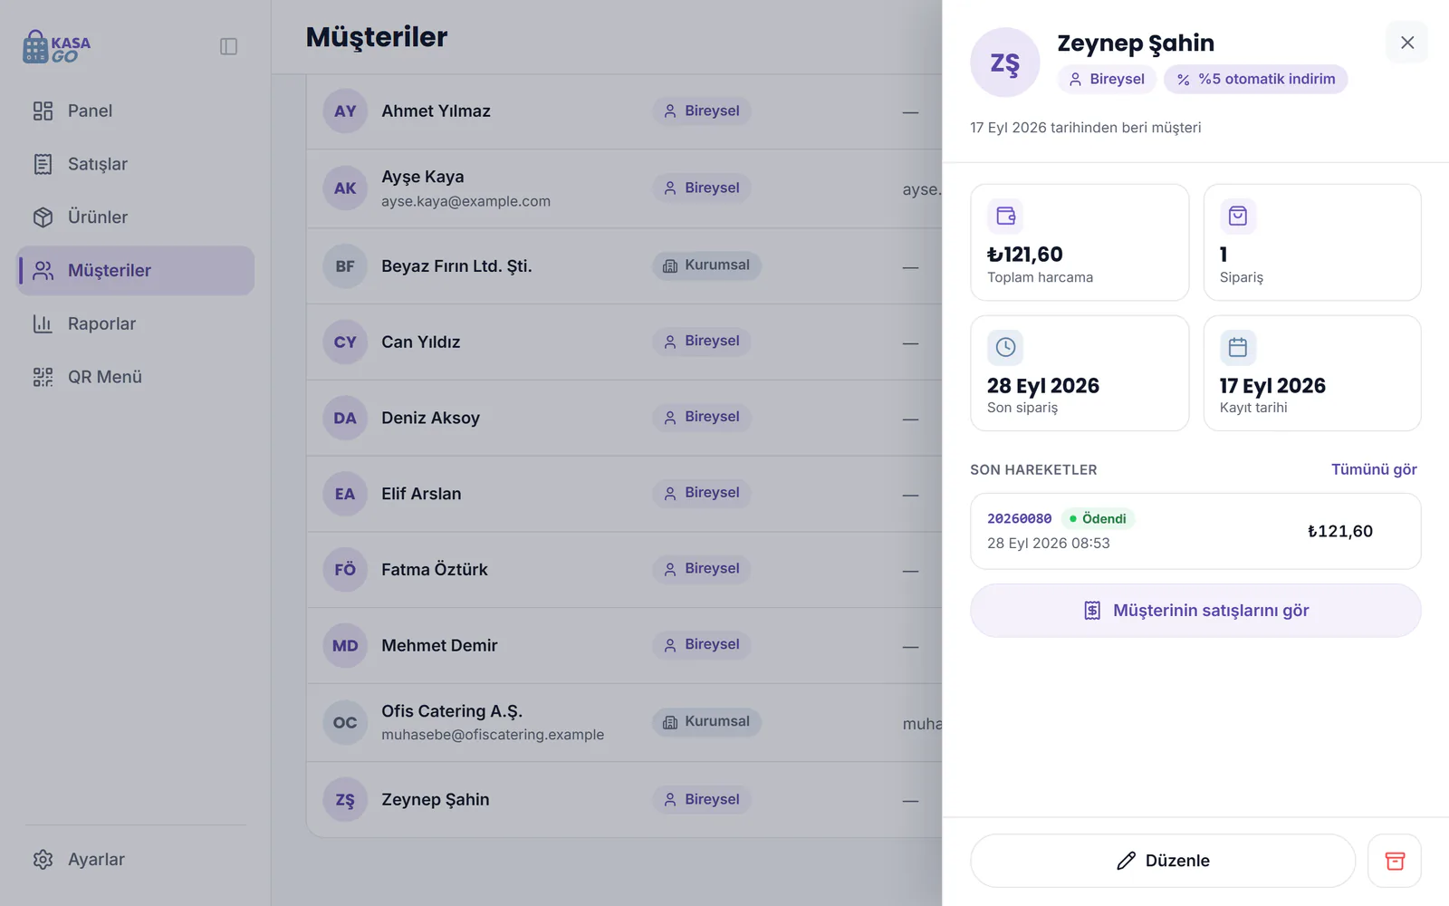Open order 20260080 in recent activity

click(x=1195, y=531)
